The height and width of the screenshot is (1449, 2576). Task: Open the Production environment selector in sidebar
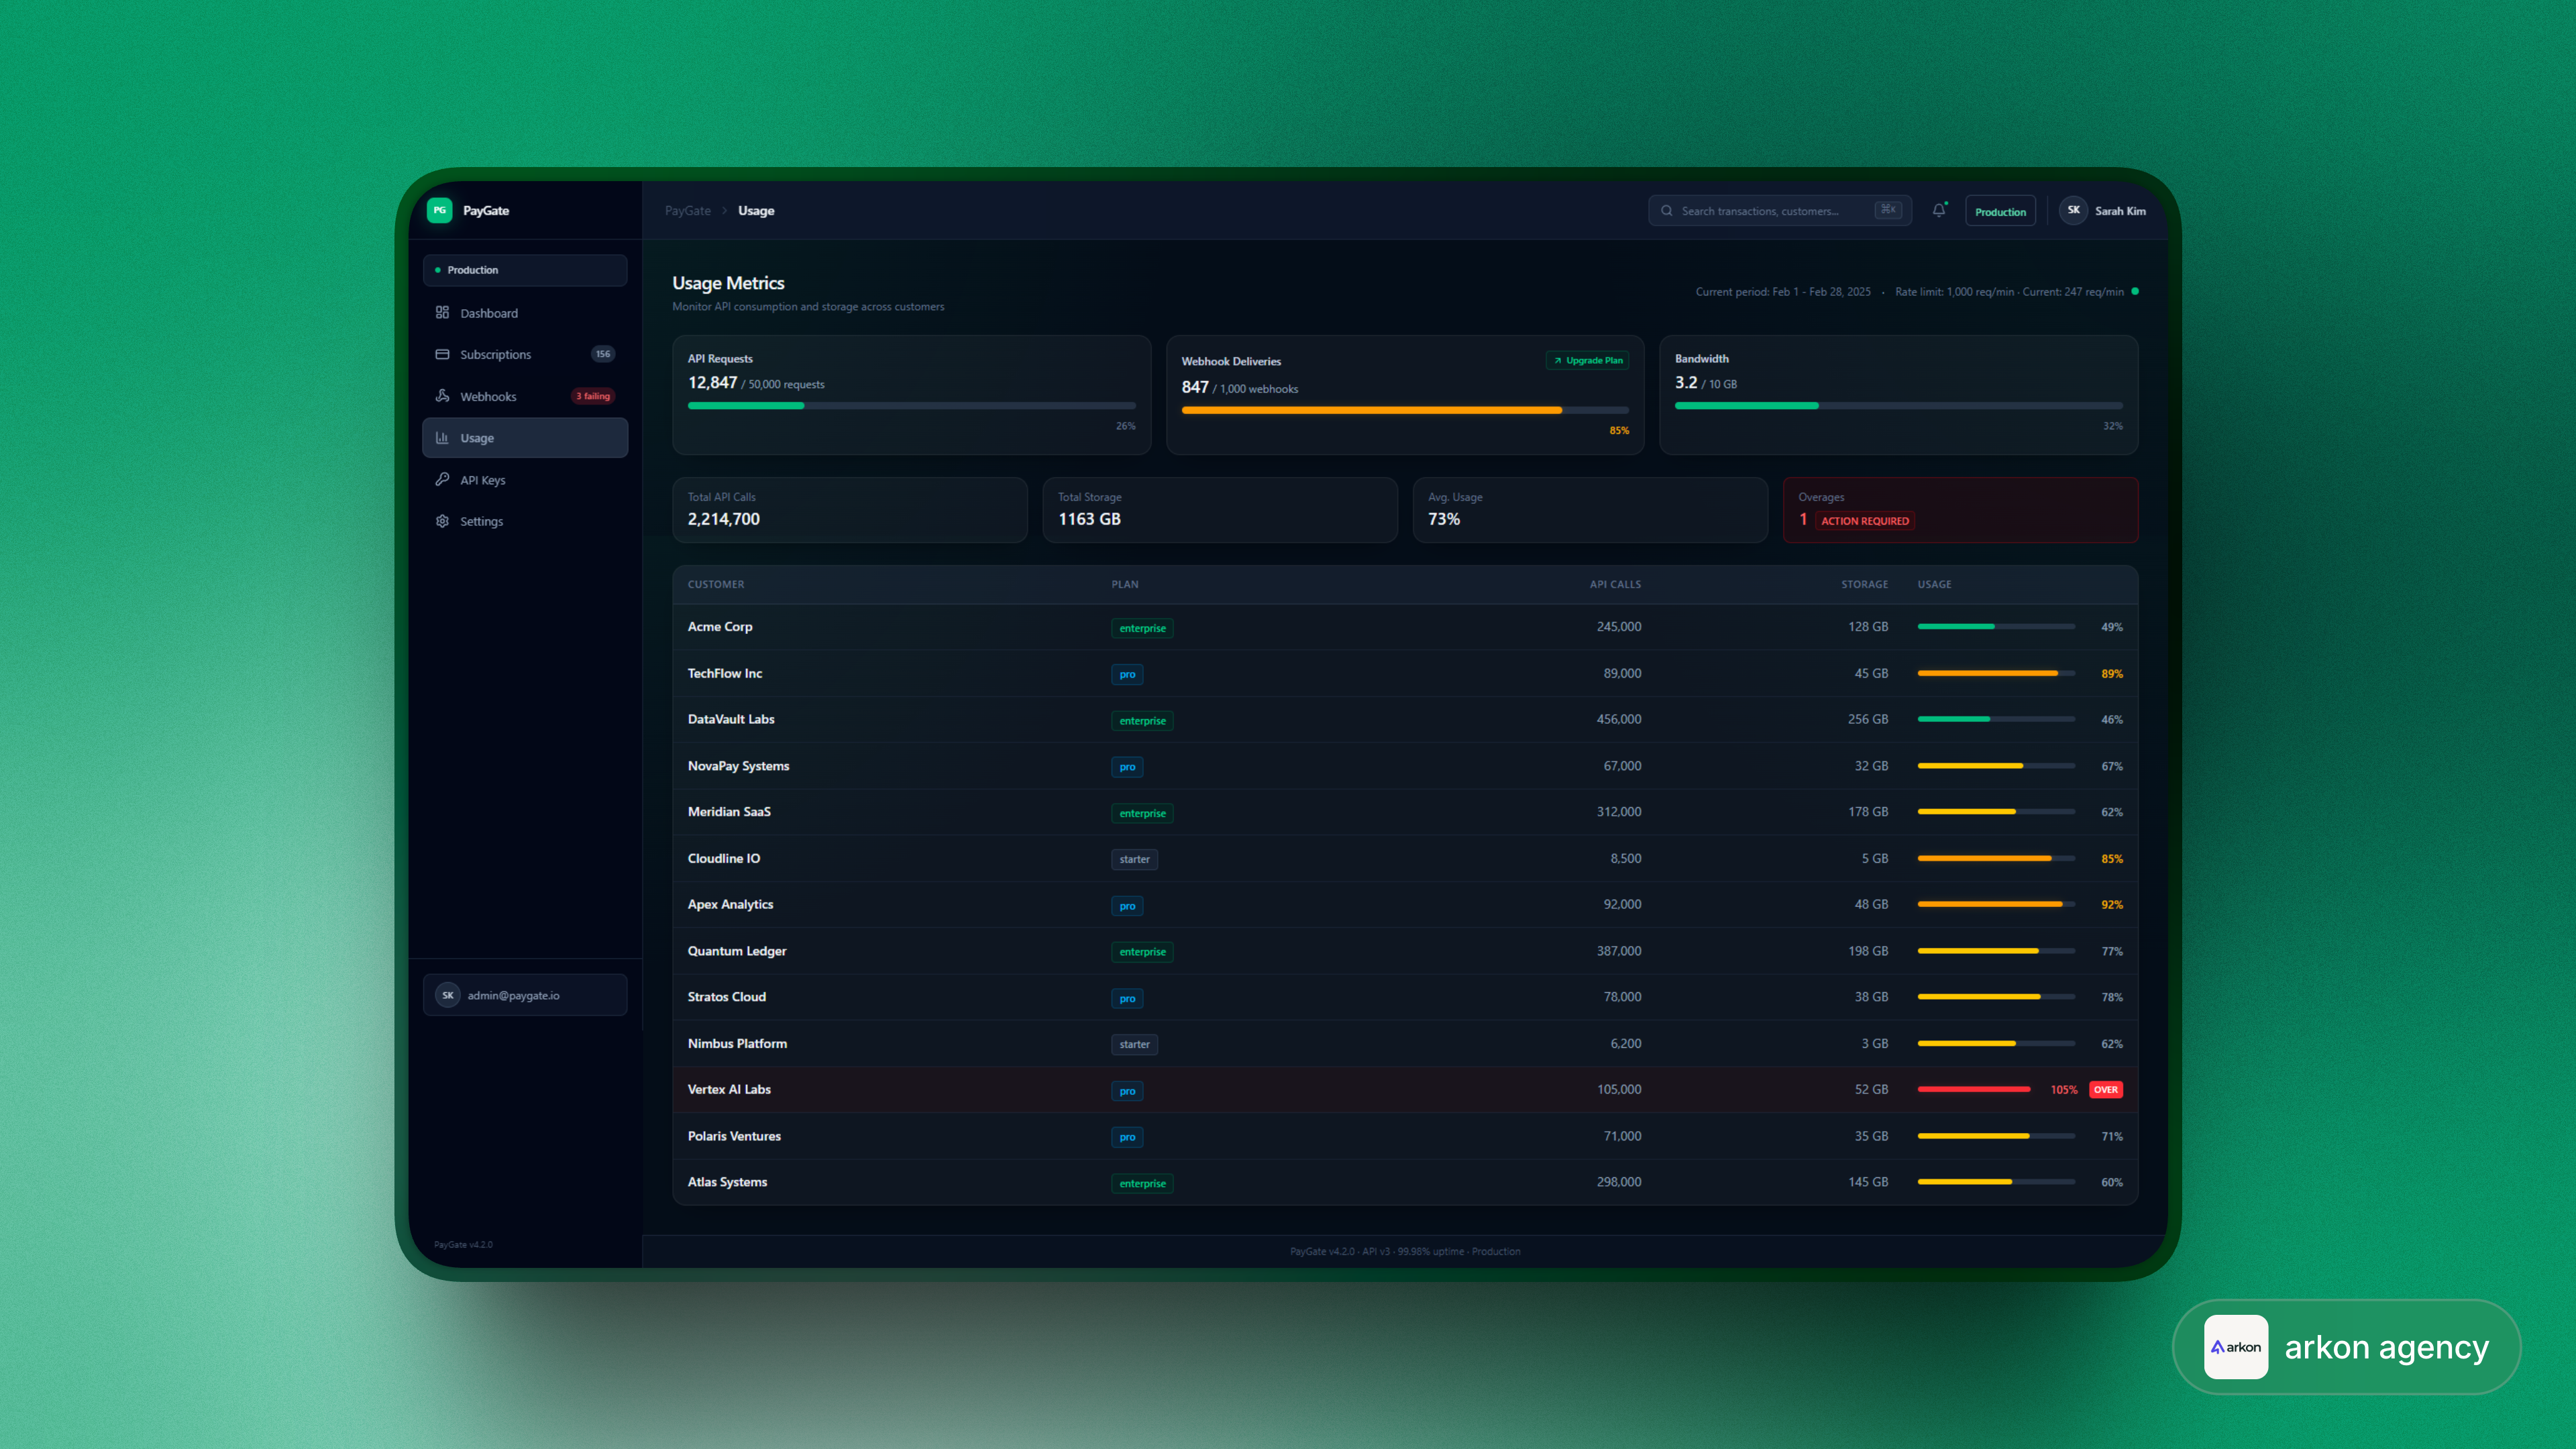click(x=525, y=270)
